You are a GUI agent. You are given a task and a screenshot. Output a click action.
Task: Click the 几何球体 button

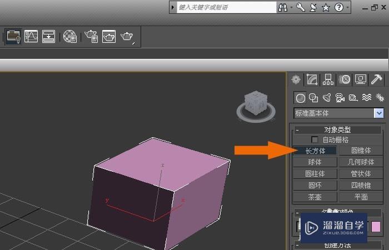click(361, 162)
